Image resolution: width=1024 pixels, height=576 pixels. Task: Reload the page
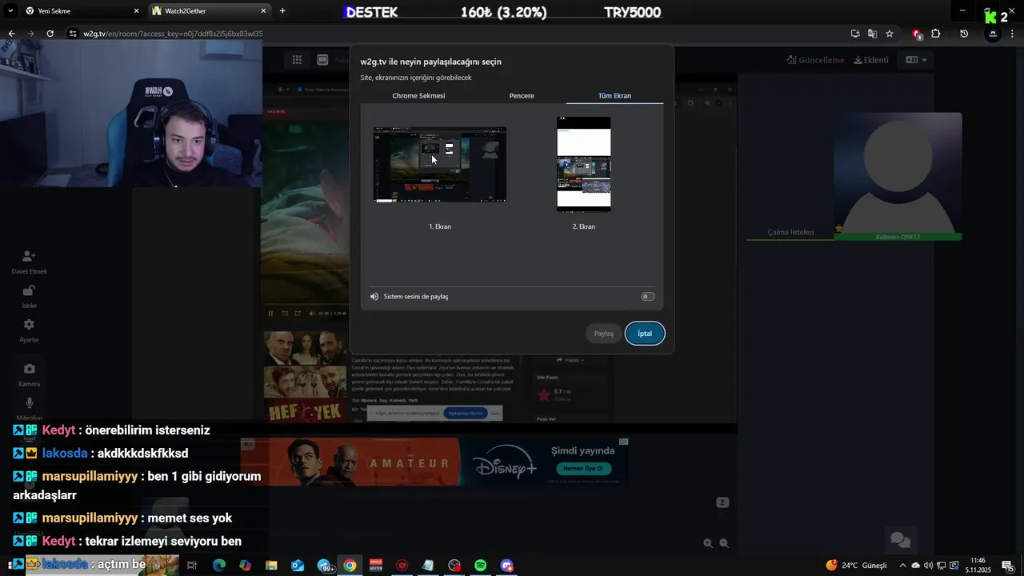click(x=50, y=34)
